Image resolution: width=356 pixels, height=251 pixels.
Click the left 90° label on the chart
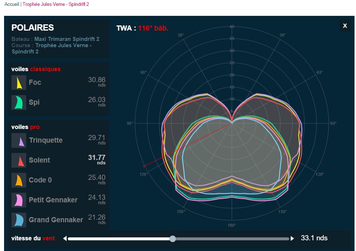130,123
